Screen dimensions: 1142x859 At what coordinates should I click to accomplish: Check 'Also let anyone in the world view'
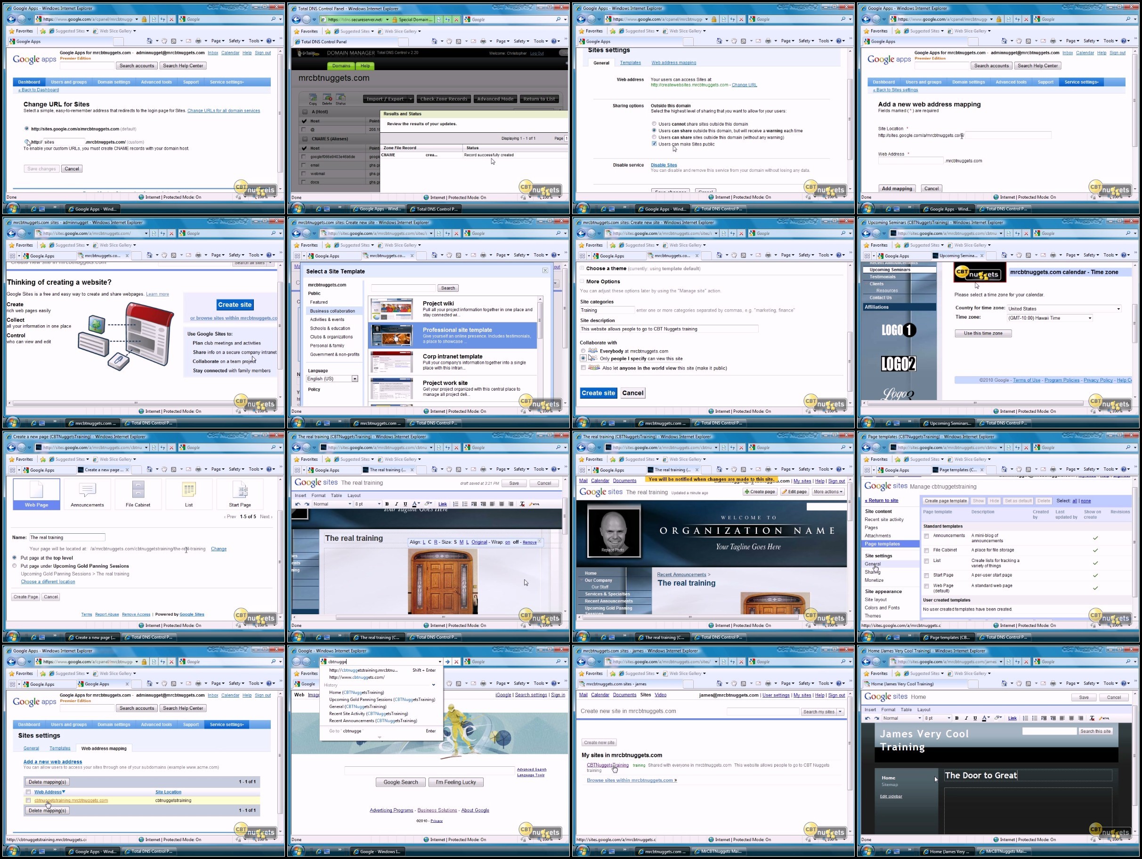(x=583, y=368)
